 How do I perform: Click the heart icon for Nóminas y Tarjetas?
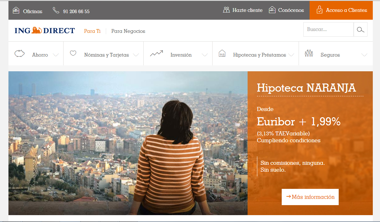coord(73,53)
